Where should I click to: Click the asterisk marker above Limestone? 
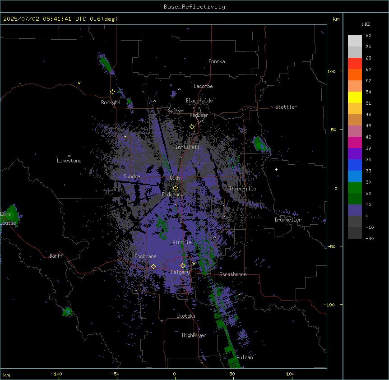(x=69, y=156)
